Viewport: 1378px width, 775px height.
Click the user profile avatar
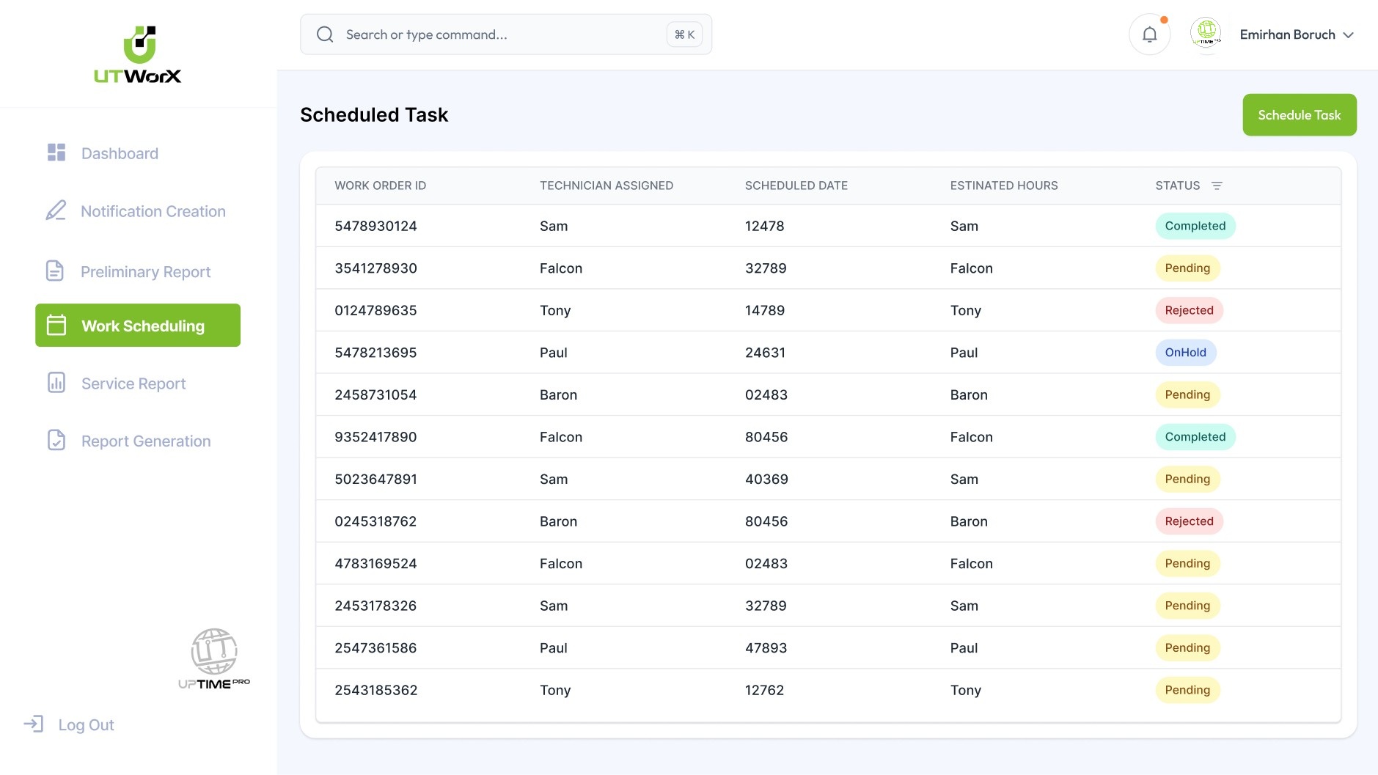click(x=1206, y=34)
